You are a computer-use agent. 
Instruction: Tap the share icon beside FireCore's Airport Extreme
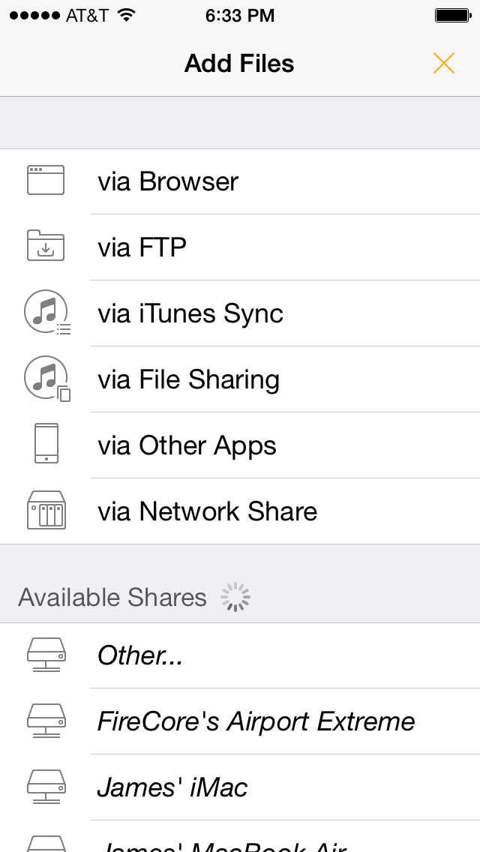pyautogui.click(x=46, y=720)
